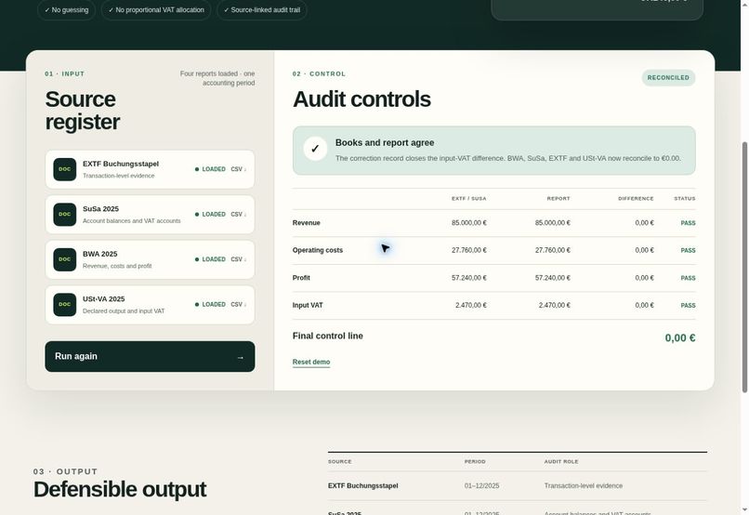This screenshot has height=515, width=749.
Task: Download CSV for EXTF Buchungsstapel
Action: tap(239, 169)
